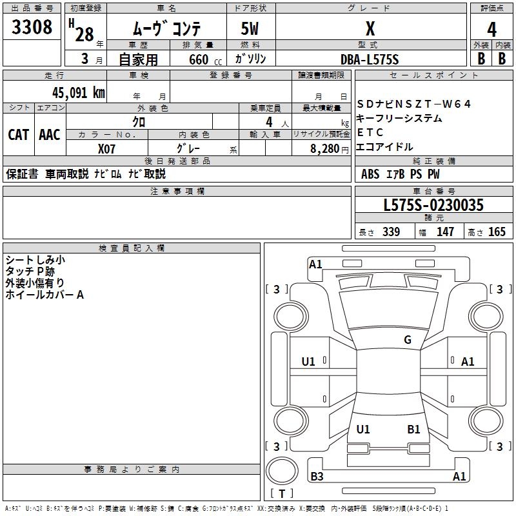Select the seating capacity 4 人

(277, 123)
